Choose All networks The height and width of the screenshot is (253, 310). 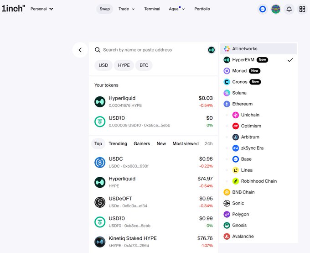[258, 49]
